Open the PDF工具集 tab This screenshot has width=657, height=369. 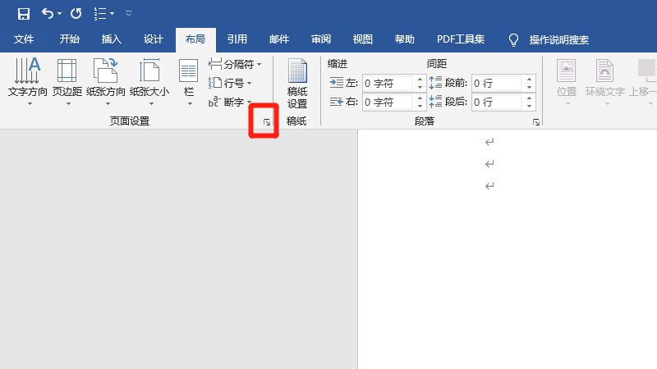pos(461,39)
